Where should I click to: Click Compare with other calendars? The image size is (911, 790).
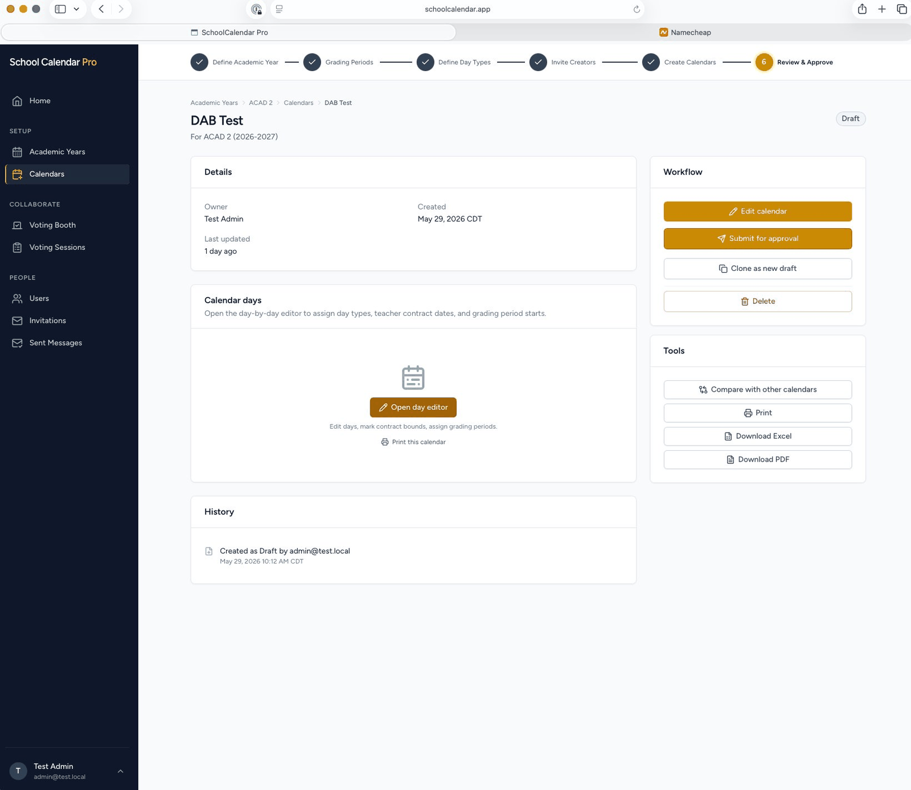pos(757,390)
